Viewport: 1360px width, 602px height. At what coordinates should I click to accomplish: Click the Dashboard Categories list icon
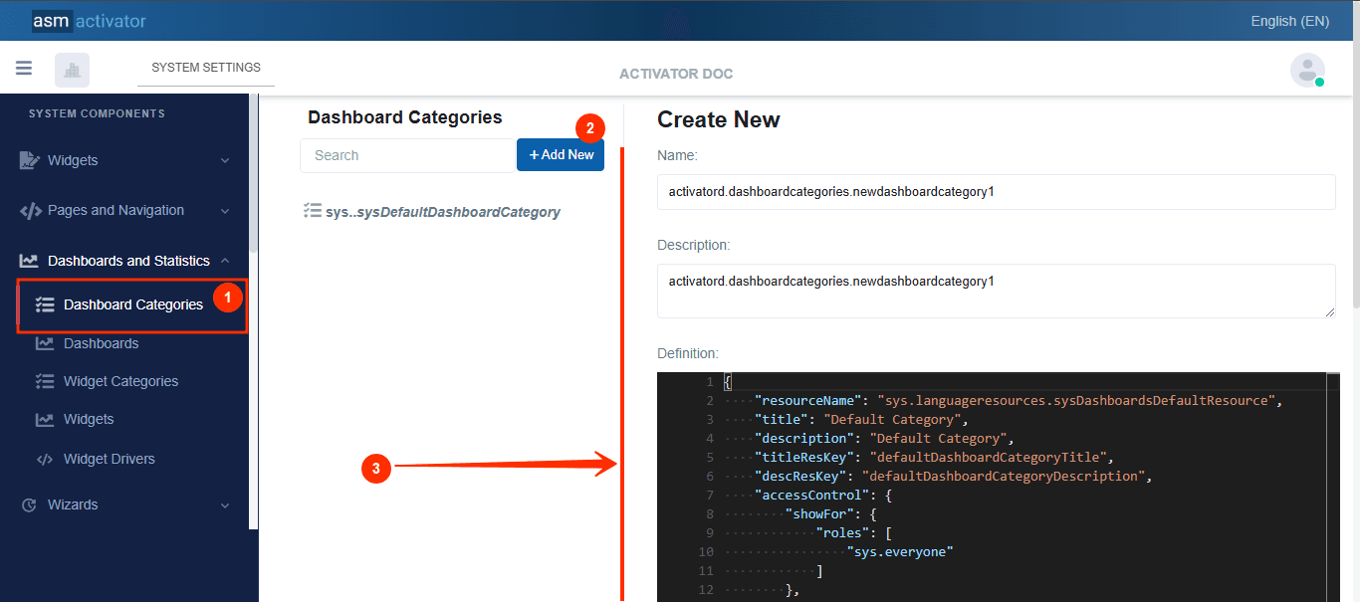[x=44, y=304]
